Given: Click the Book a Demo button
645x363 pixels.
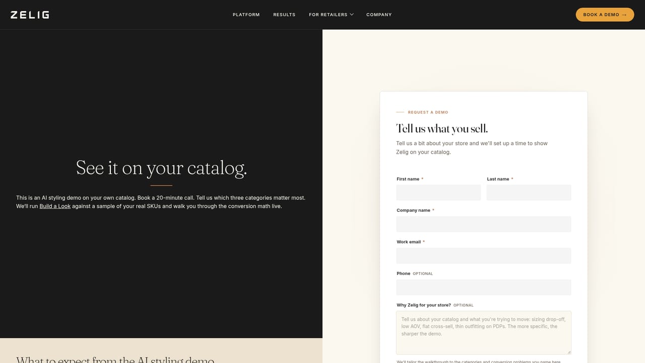Looking at the screenshot, I should point(605,15).
